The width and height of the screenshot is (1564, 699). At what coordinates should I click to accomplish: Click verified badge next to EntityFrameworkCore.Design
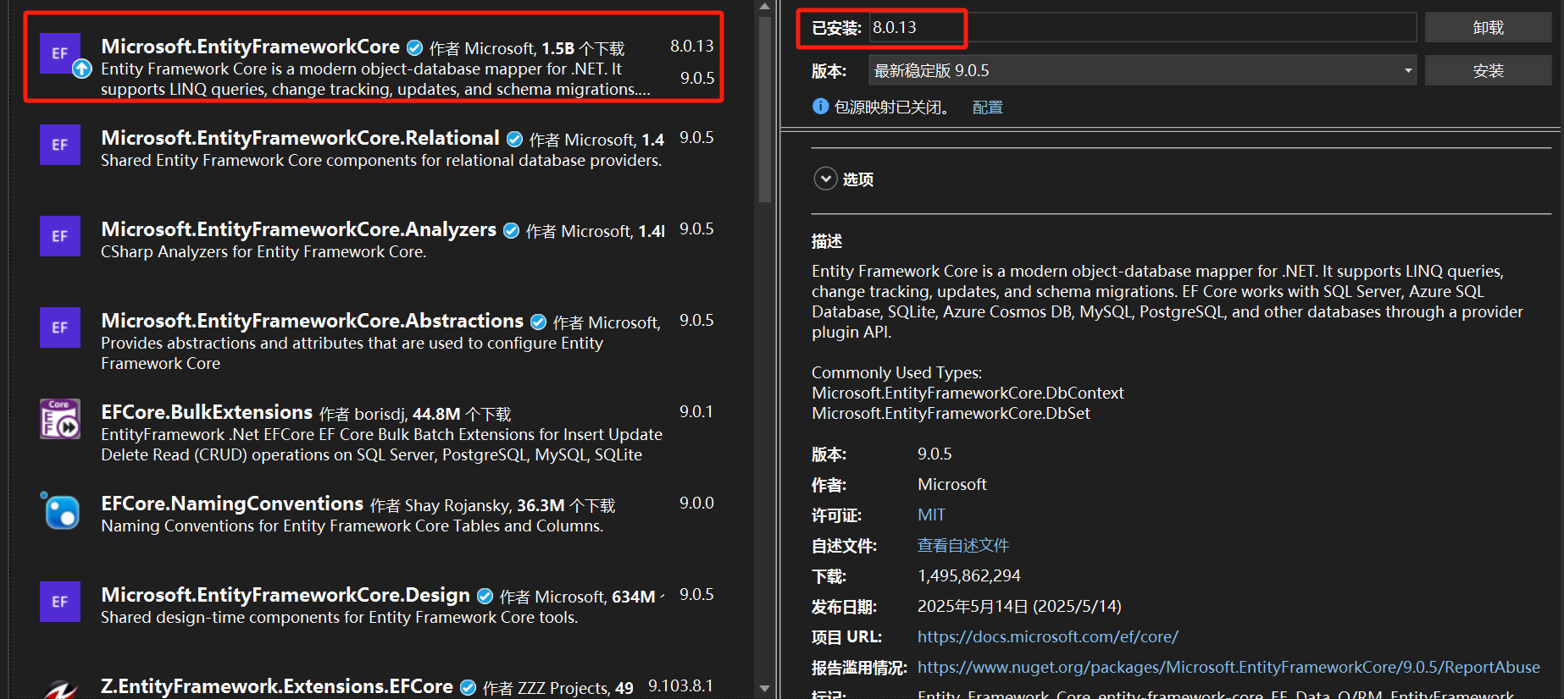click(485, 596)
